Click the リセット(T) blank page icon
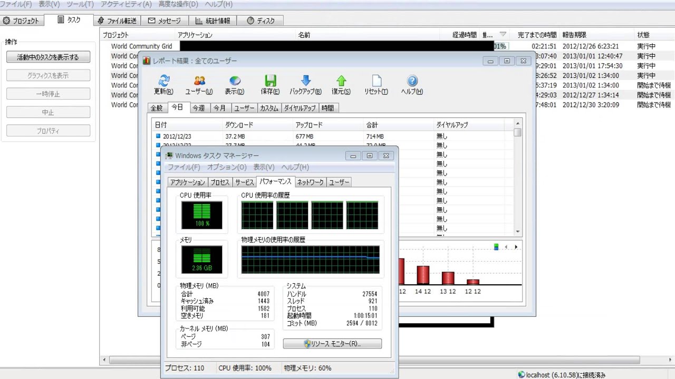Viewport: 675px width, 379px height. (377, 81)
